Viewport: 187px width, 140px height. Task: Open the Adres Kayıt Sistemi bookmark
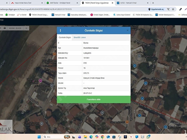pos(122,15)
